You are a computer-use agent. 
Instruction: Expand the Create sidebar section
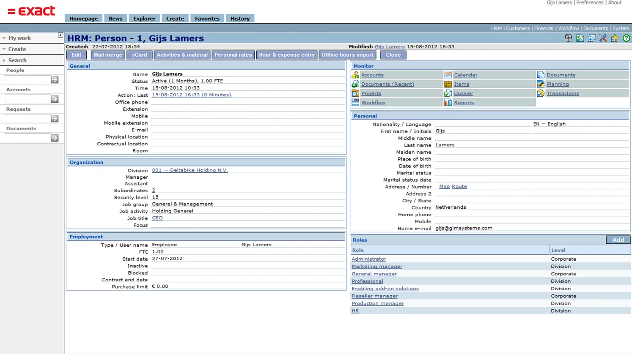point(17,49)
